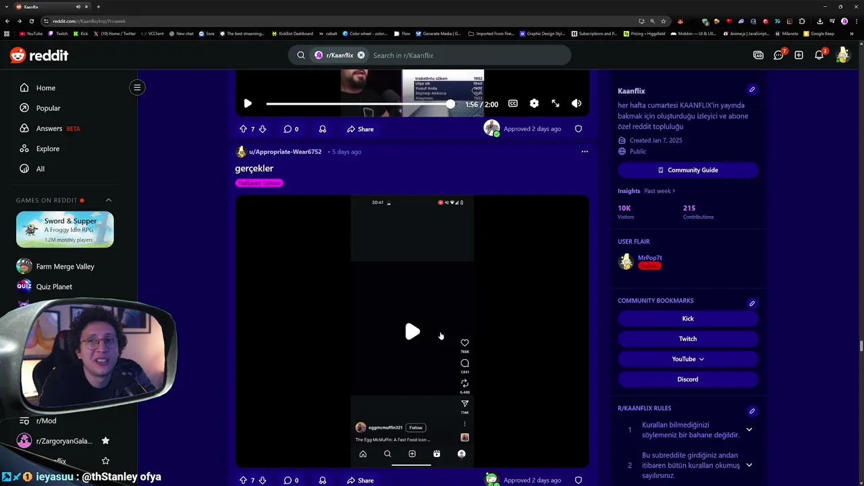Open Farm Merge Valley game
Screen dimensions: 864x486
tap(65, 266)
